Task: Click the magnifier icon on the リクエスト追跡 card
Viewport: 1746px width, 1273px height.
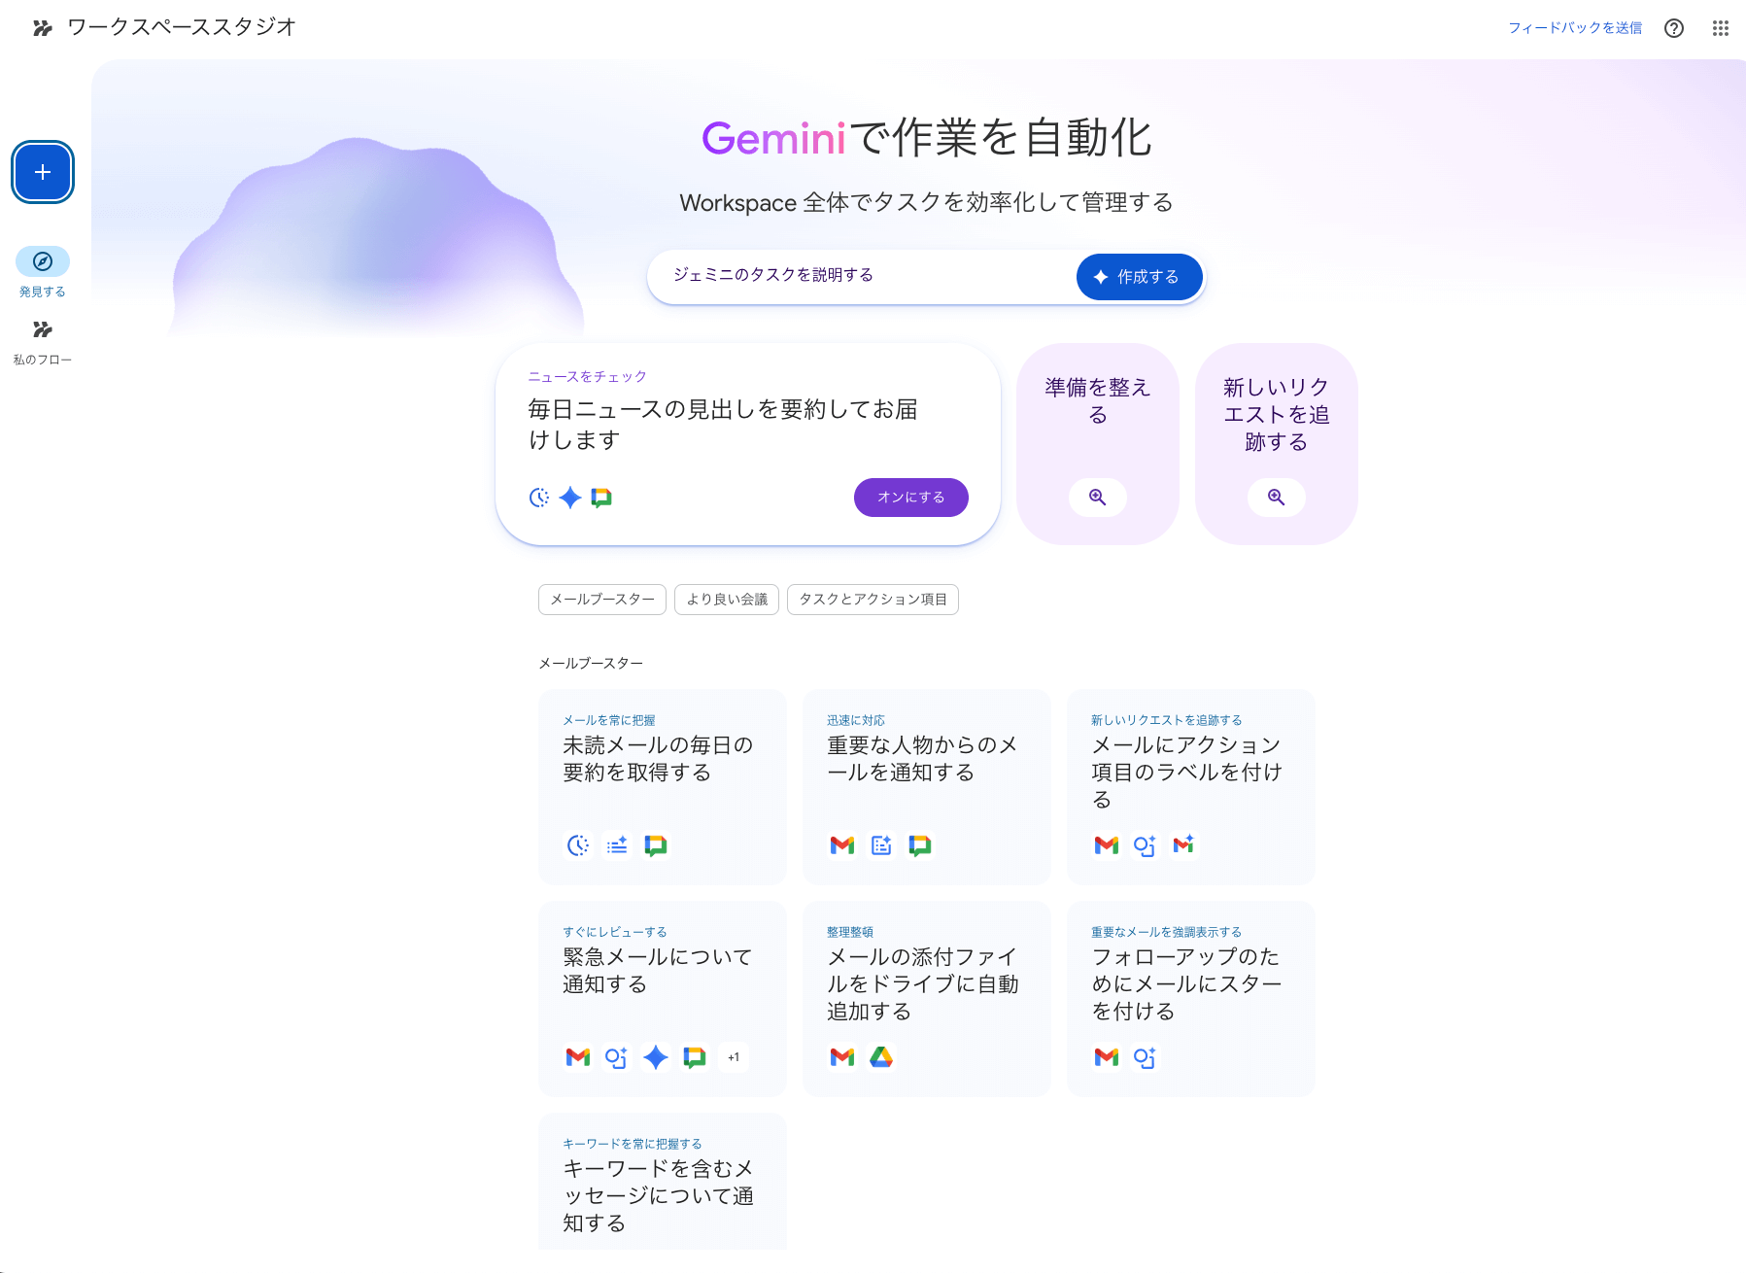Action: coord(1276,498)
